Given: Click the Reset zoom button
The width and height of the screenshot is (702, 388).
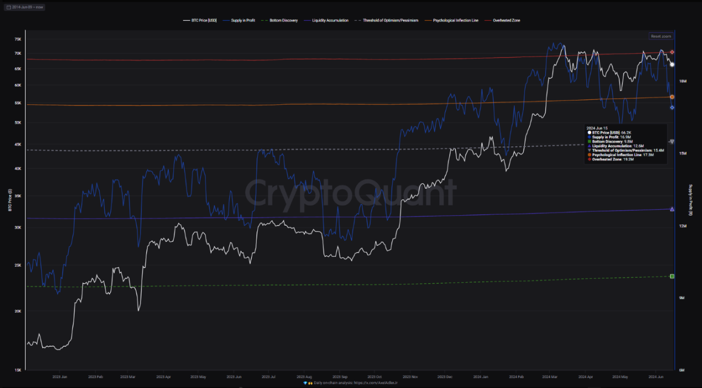Looking at the screenshot, I should [661, 36].
